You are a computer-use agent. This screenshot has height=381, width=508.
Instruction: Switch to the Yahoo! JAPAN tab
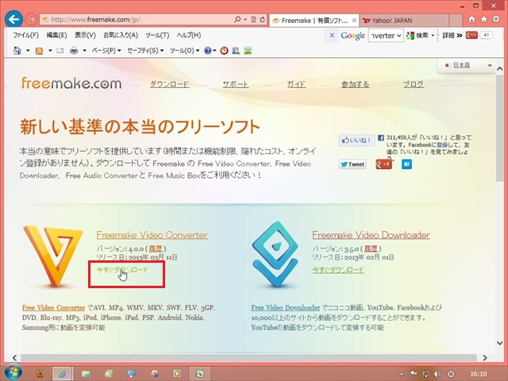pyautogui.click(x=393, y=18)
